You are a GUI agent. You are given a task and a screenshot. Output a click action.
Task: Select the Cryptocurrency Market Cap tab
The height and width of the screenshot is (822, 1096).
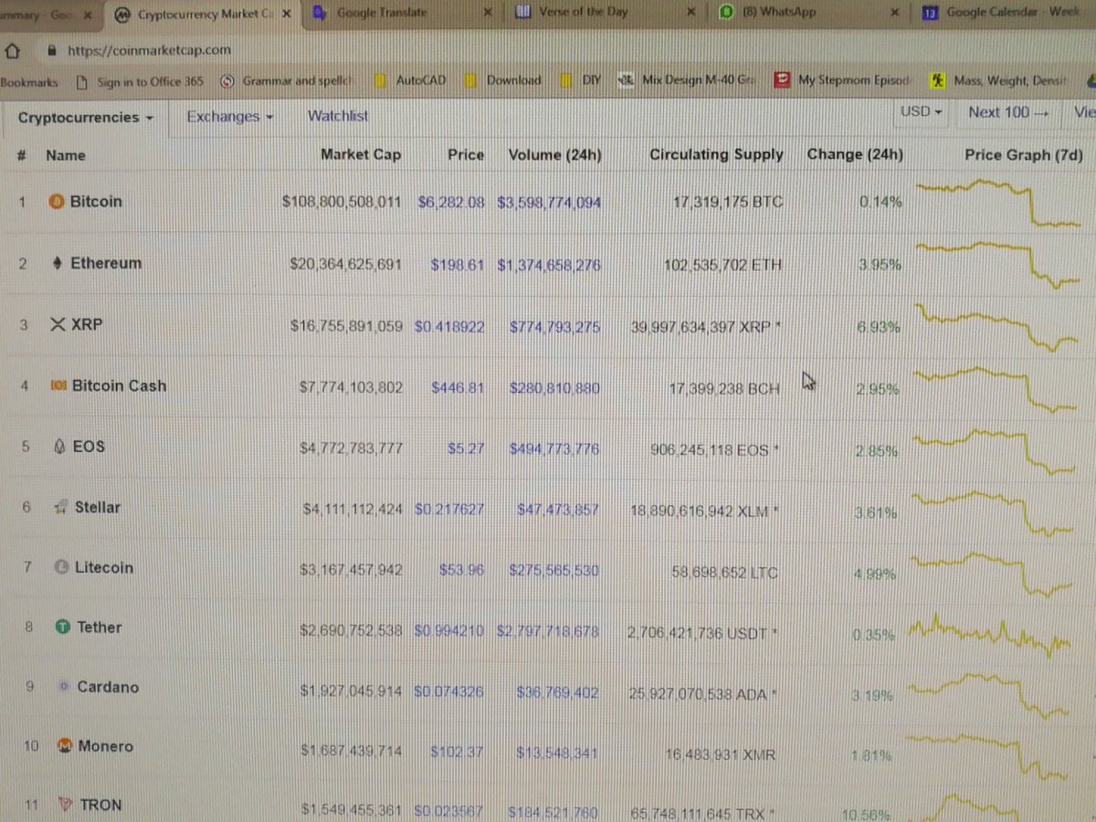[201, 15]
